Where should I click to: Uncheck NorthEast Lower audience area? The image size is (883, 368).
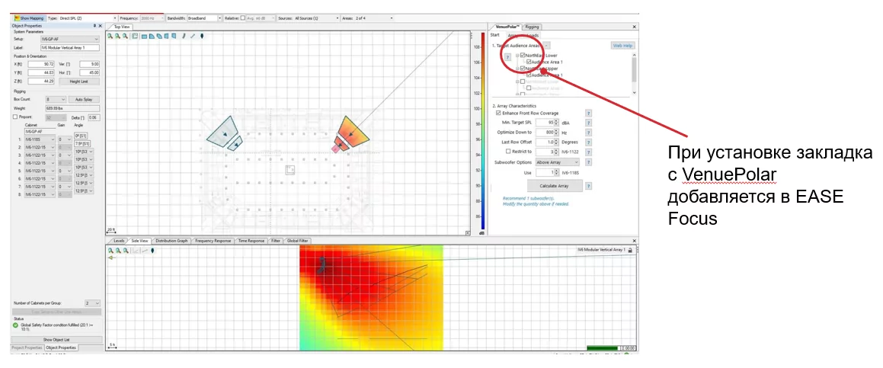click(x=522, y=56)
